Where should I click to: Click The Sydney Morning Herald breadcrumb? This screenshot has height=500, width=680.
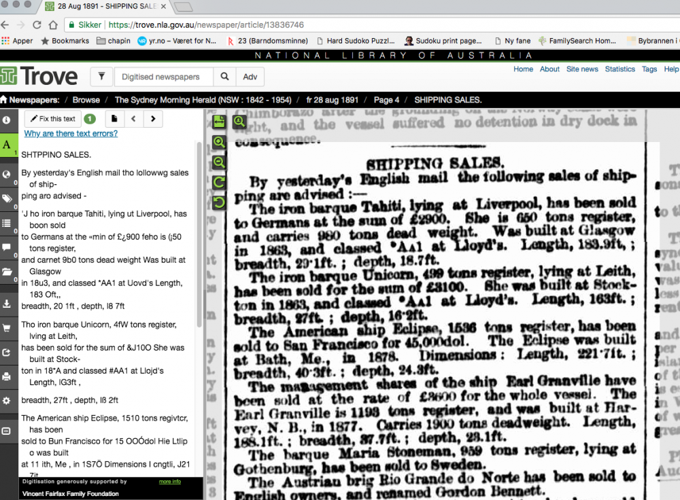[x=203, y=100]
